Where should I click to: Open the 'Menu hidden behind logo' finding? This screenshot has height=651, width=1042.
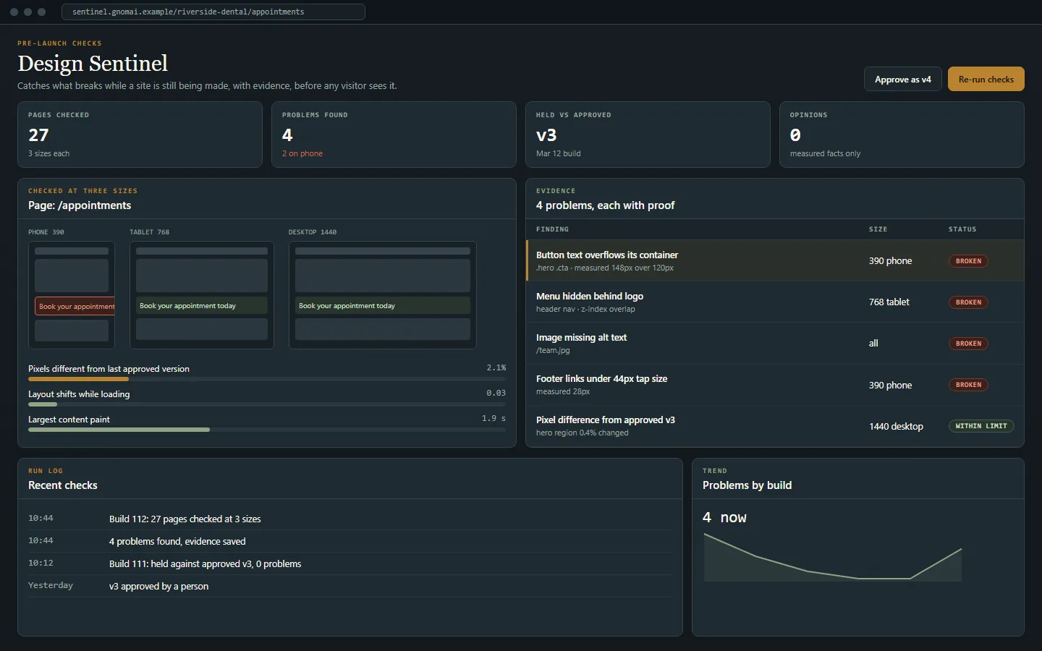pos(775,302)
